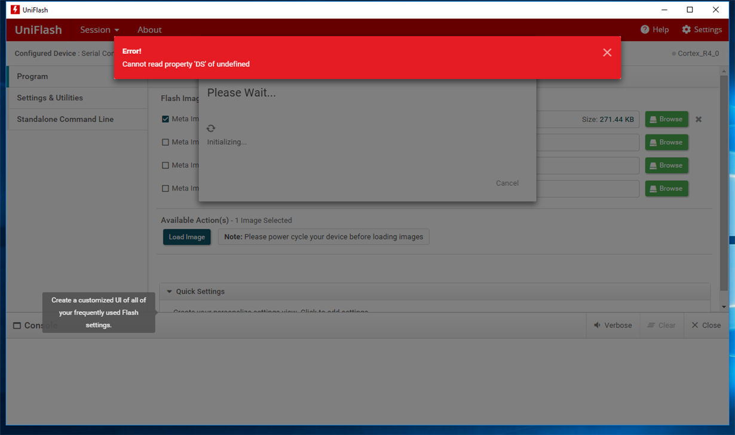Click the fourth Meta Image path field

click(x=588, y=188)
